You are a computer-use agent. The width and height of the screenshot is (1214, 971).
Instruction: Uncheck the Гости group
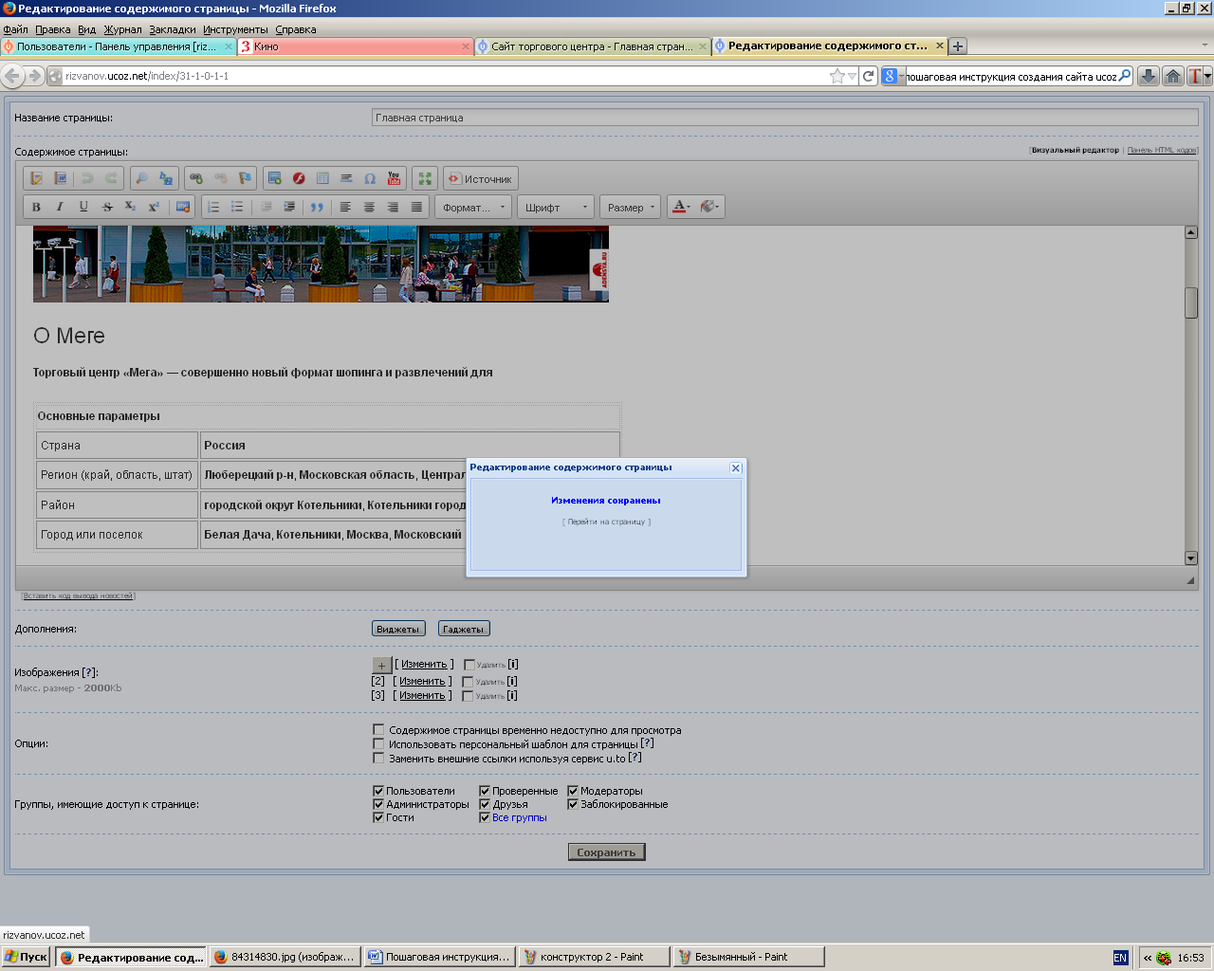[x=378, y=817]
